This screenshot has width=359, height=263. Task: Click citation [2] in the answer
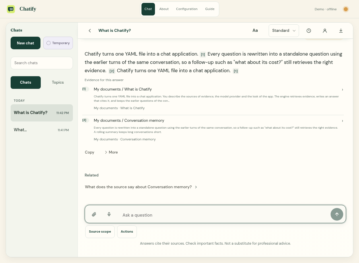[112, 71]
